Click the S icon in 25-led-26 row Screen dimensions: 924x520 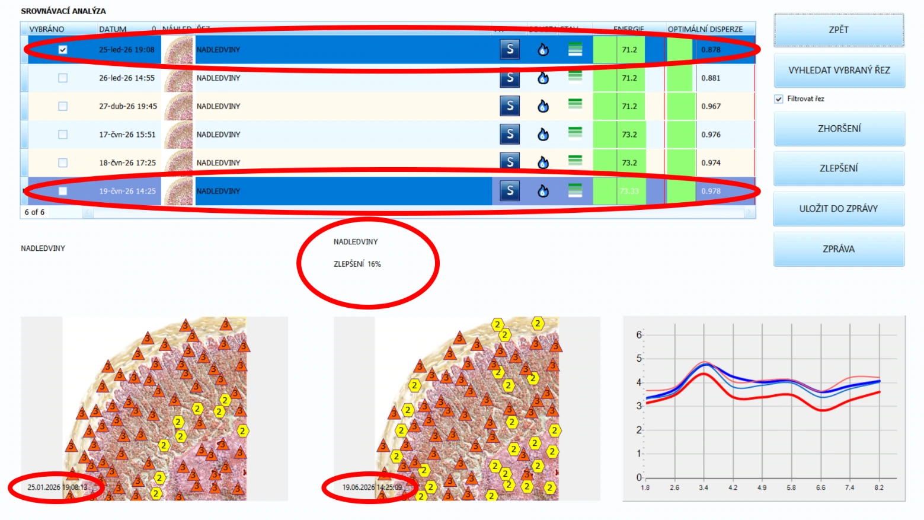click(x=510, y=49)
